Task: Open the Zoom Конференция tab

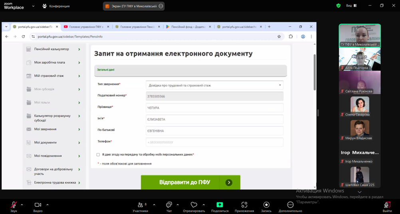Action: coord(56,6)
